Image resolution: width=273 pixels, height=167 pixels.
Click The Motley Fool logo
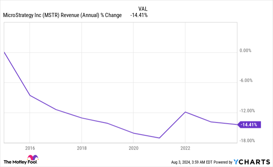[21, 159]
